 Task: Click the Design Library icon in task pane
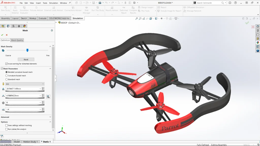pyautogui.click(x=258, y=30)
